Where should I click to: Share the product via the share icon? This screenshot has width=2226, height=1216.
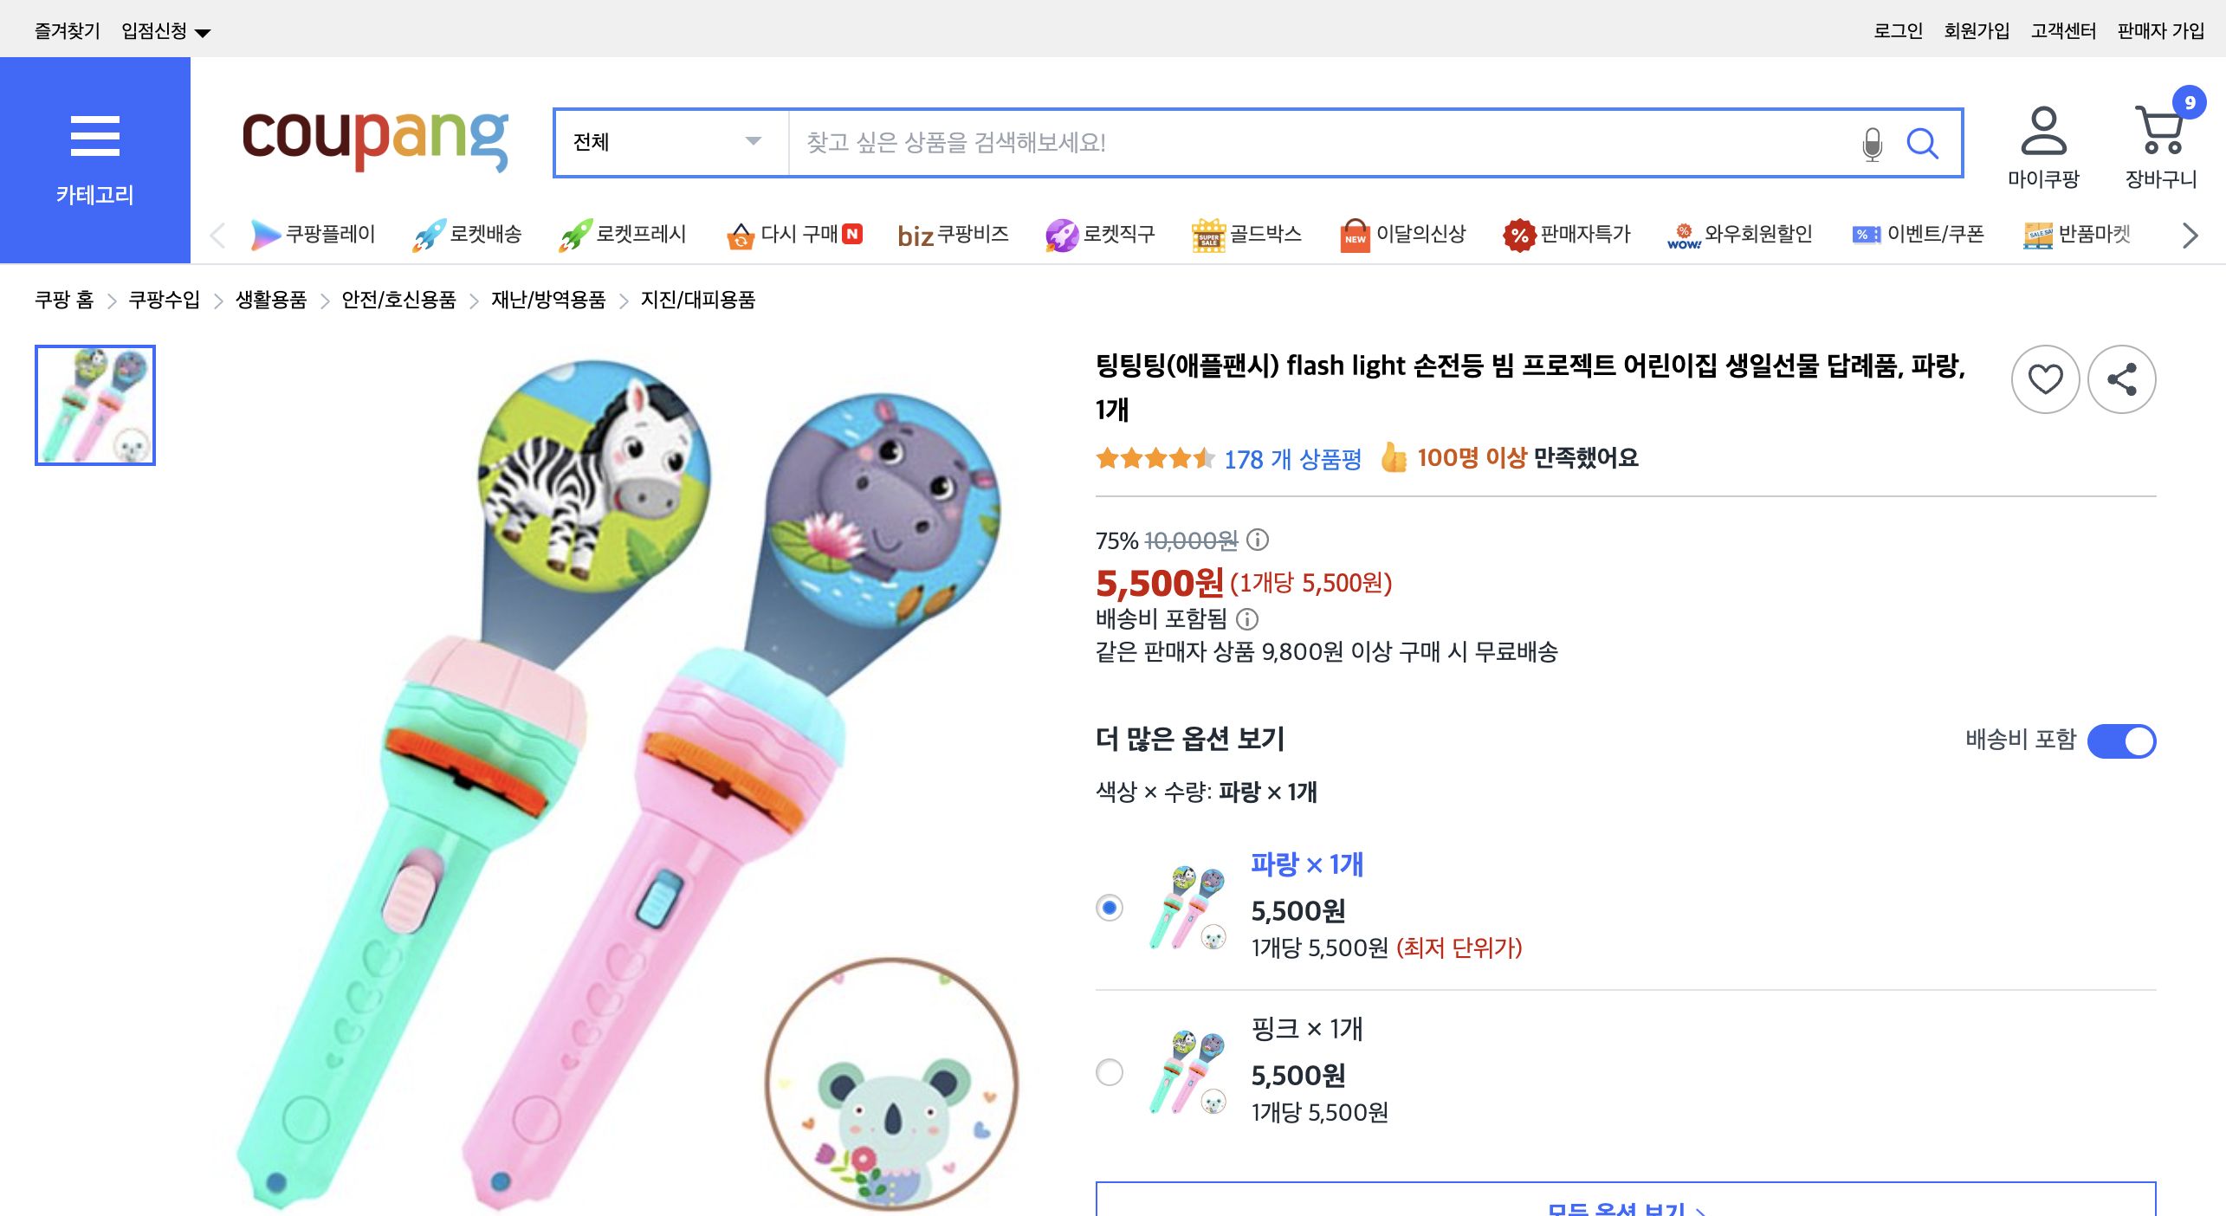coord(2121,379)
